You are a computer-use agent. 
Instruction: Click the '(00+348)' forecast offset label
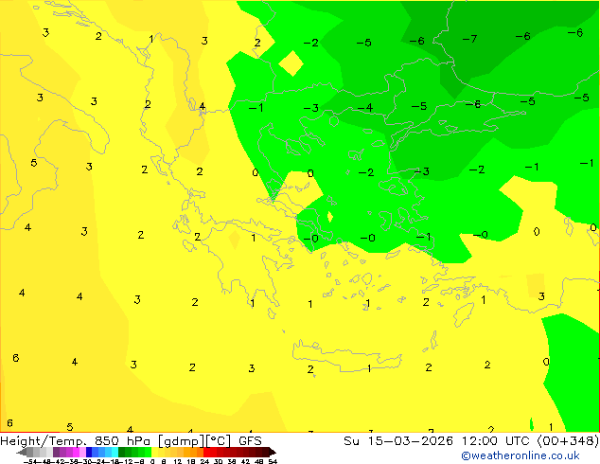pyautogui.click(x=569, y=441)
